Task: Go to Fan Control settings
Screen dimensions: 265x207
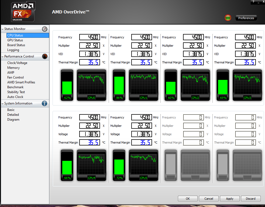Action: click(x=15, y=77)
